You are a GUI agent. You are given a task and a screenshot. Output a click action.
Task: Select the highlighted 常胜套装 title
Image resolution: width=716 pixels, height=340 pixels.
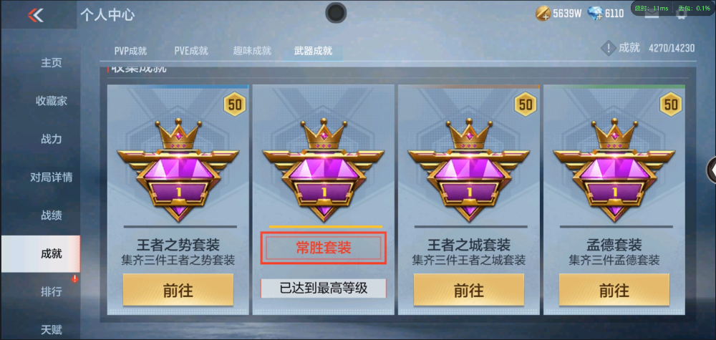[324, 248]
